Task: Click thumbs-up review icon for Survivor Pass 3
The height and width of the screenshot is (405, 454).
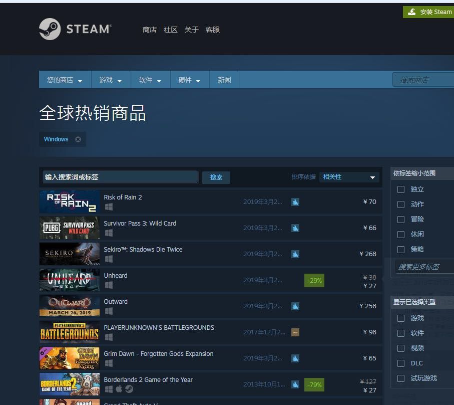Action: click(295, 228)
